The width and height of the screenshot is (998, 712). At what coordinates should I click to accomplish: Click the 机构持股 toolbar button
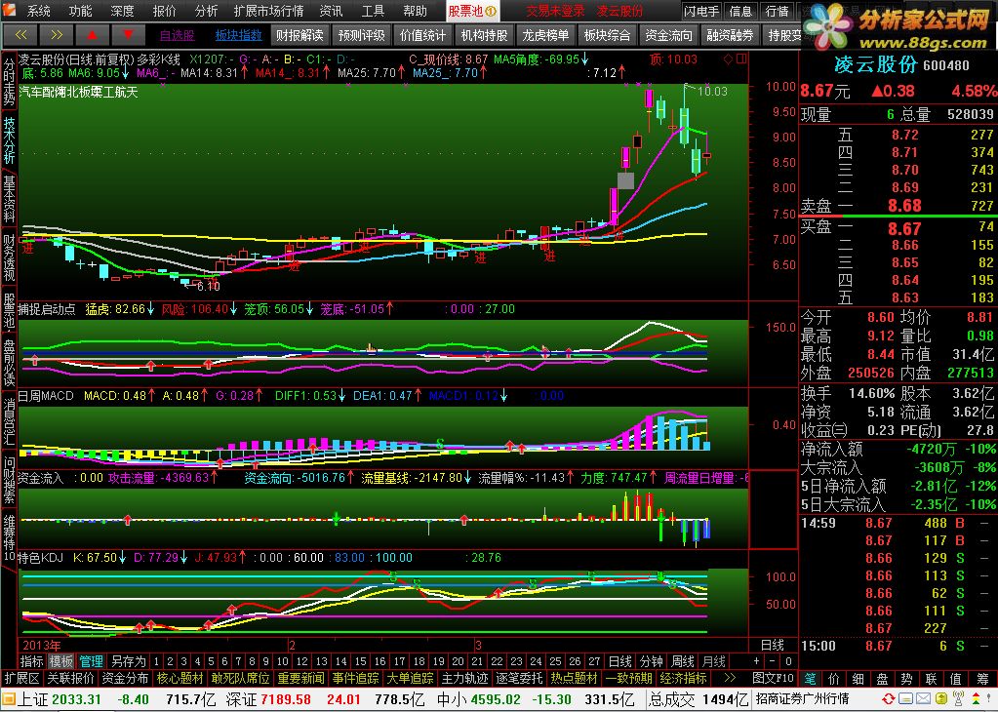tap(484, 36)
